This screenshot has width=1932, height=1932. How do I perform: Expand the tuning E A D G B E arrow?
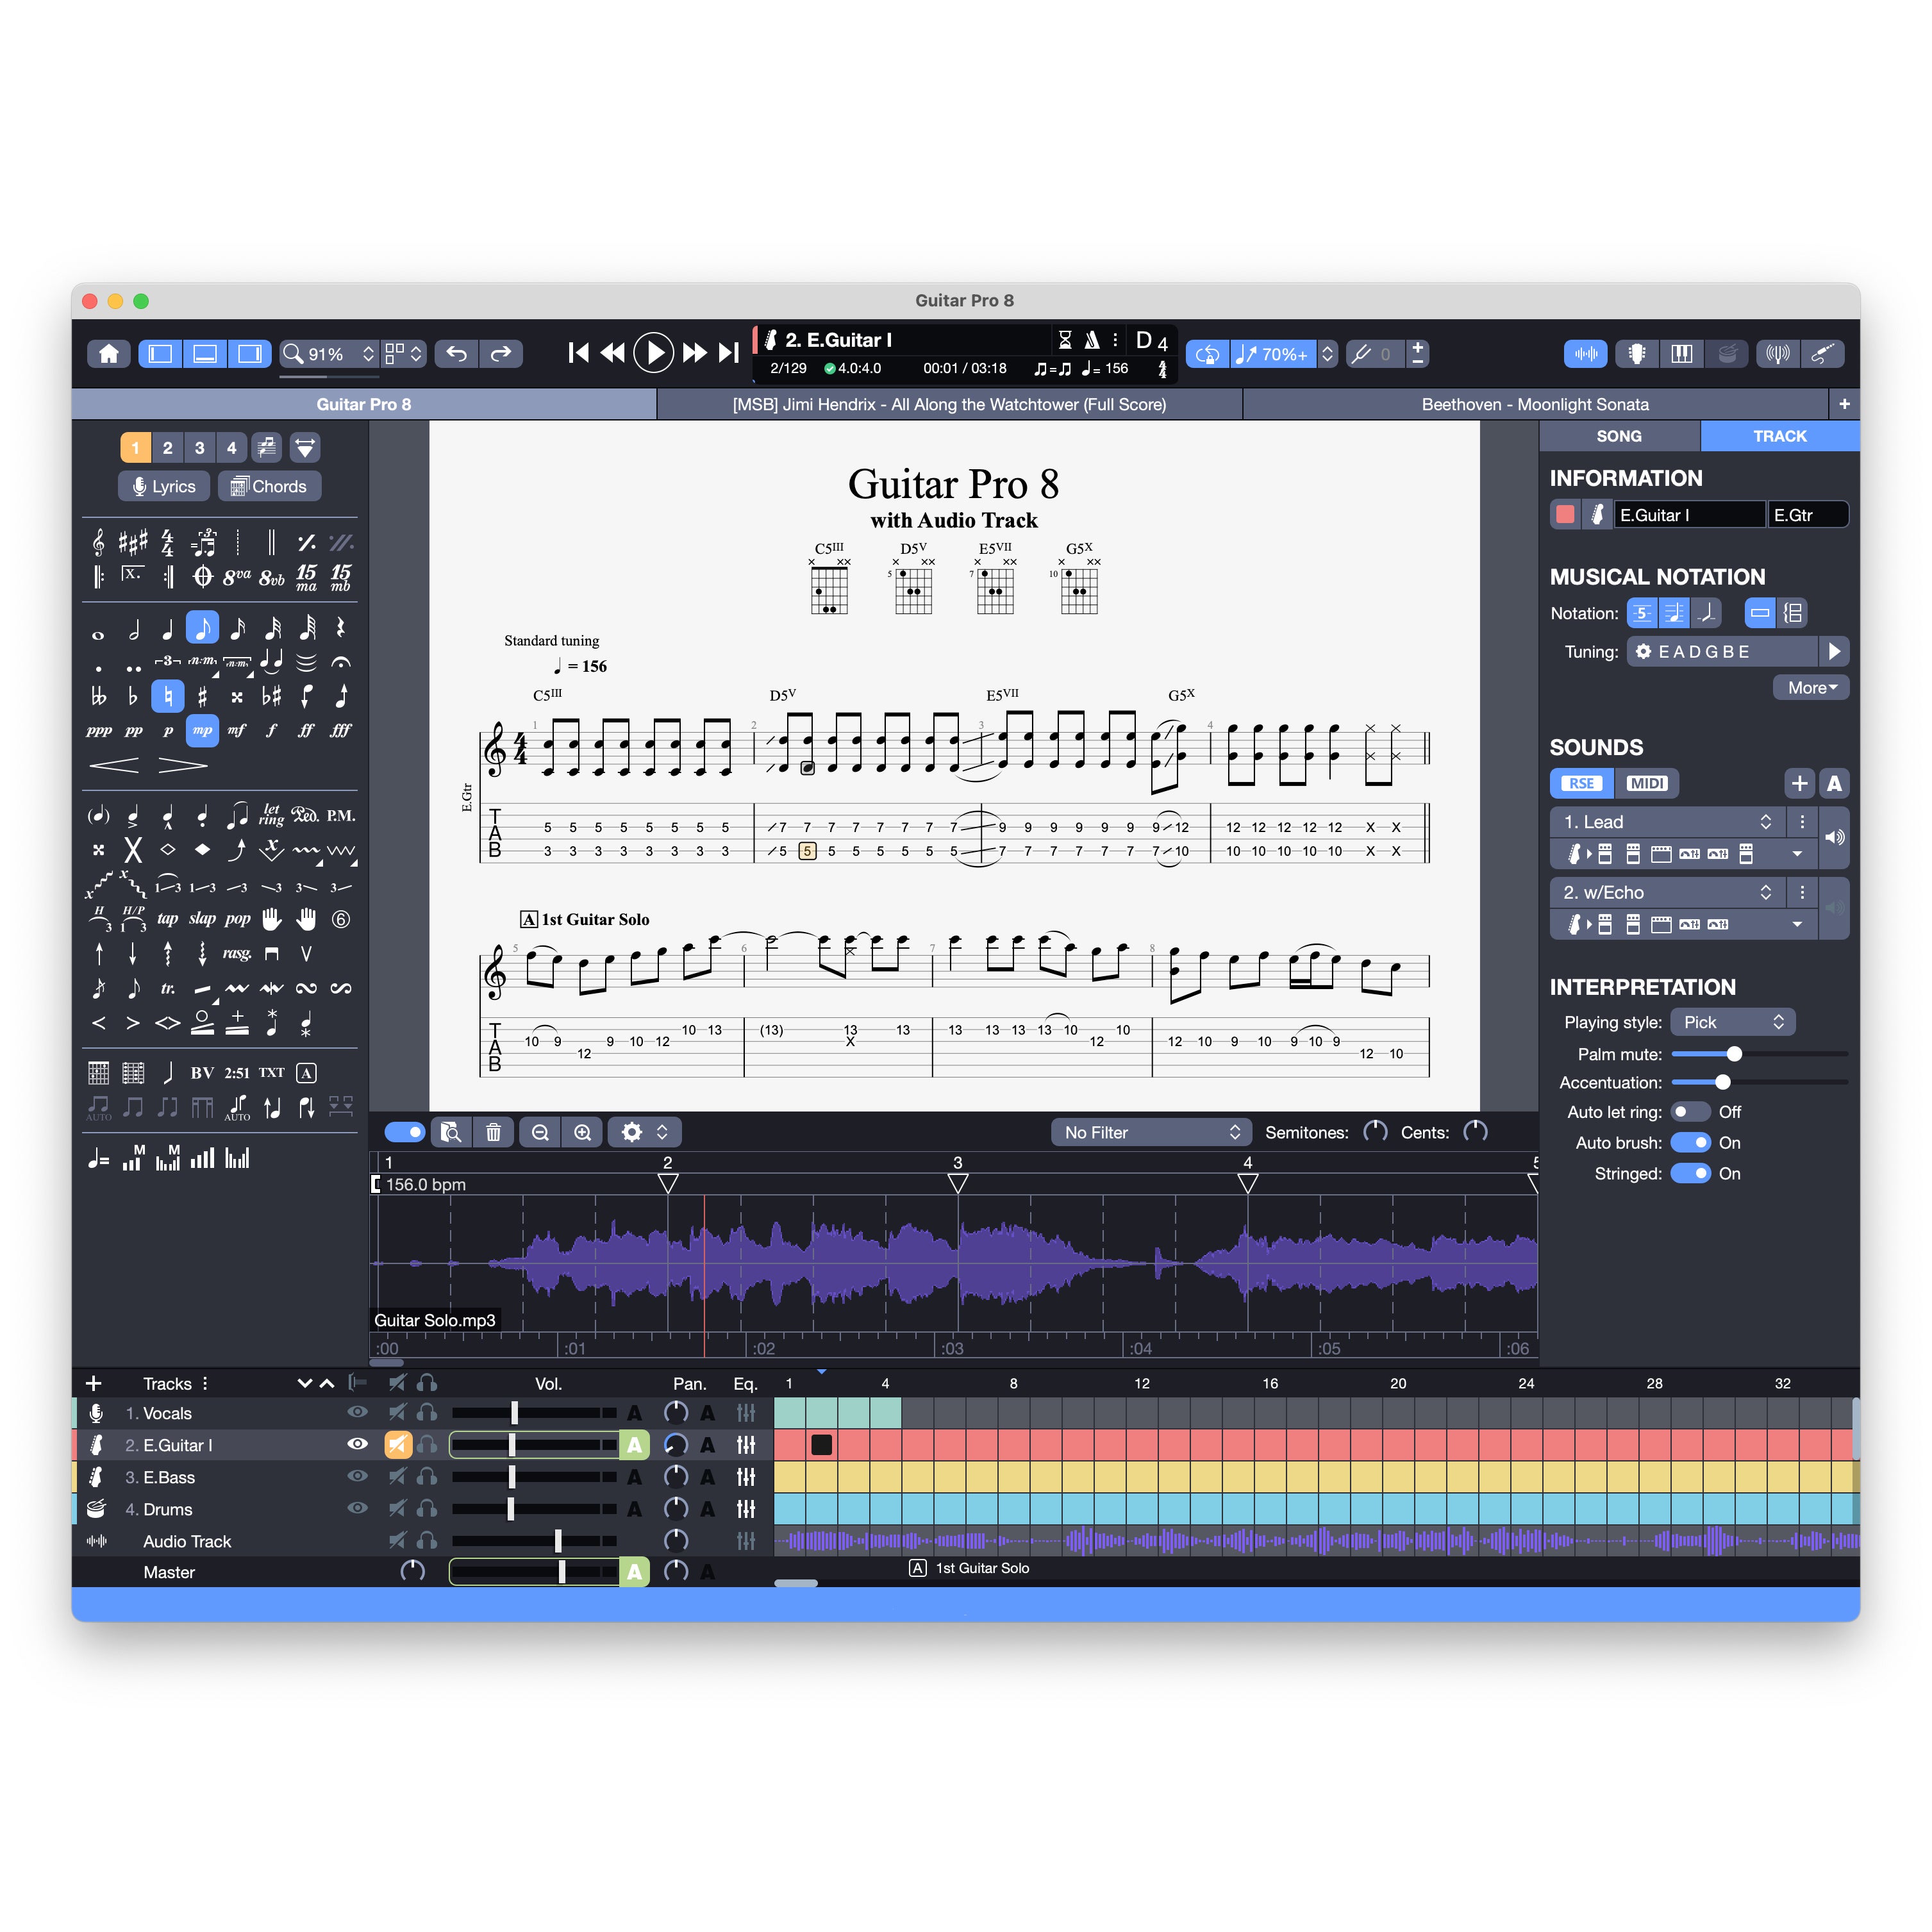pos(1833,652)
